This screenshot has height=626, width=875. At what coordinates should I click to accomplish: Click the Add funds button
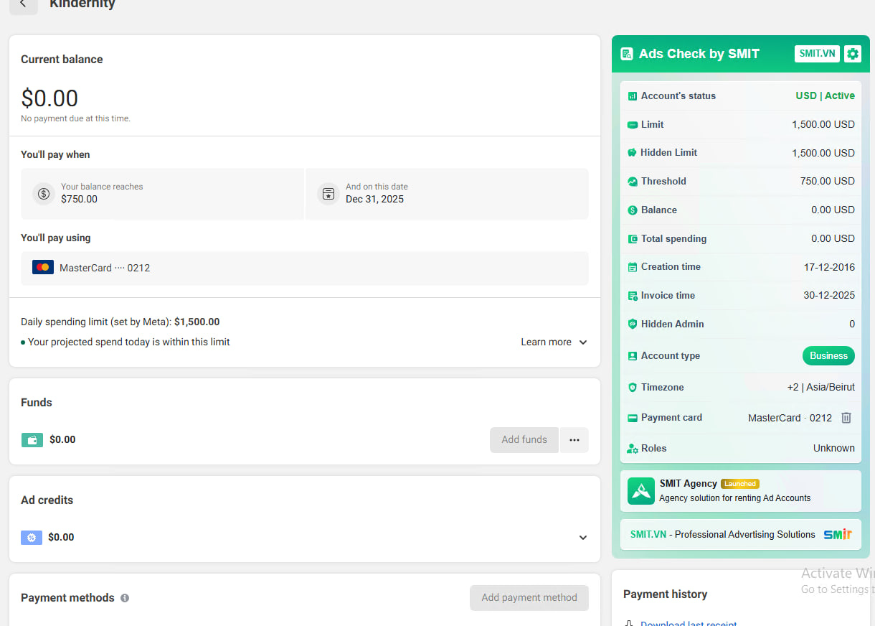(x=524, y=440)
